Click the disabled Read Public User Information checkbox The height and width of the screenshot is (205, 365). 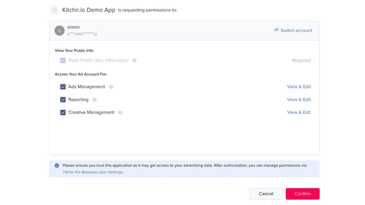pos(63,60)
